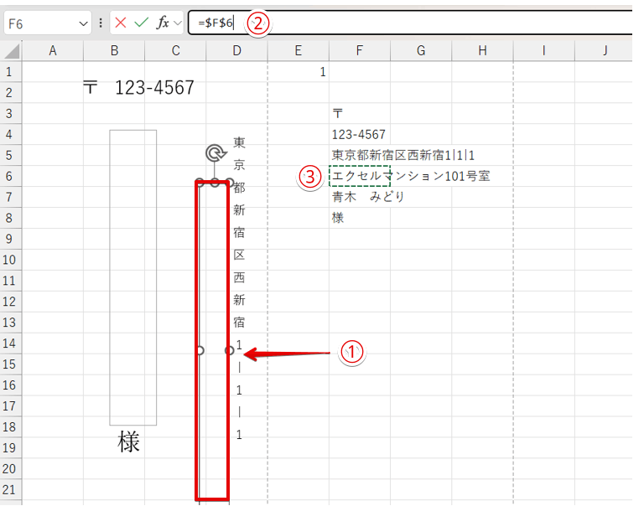644x506 pixels.
Task: Click cell F3 with postal mark 〒
Action: coord(360,114)
